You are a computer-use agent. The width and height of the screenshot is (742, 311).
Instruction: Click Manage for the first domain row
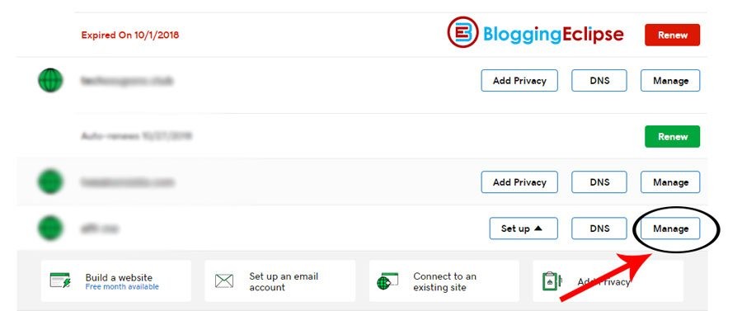[x=670, y=81]
